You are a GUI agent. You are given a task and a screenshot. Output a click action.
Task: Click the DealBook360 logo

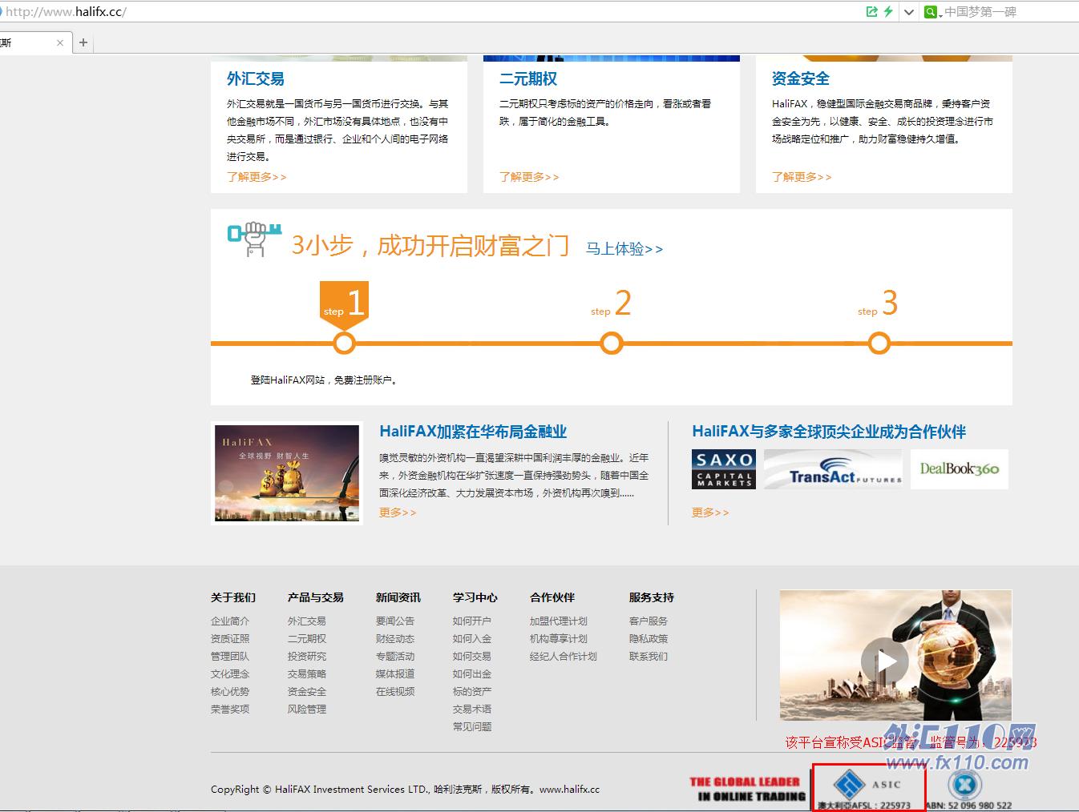[x=960, y=469]
